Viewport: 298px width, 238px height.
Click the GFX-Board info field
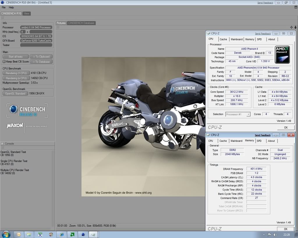(x=36, y=41)
